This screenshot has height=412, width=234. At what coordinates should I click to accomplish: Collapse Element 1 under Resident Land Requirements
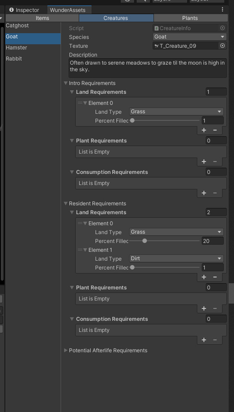click(85, 250)
